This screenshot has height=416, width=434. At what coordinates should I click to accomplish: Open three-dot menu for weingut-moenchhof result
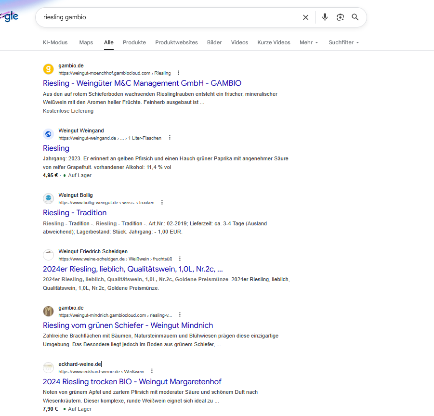178,73
